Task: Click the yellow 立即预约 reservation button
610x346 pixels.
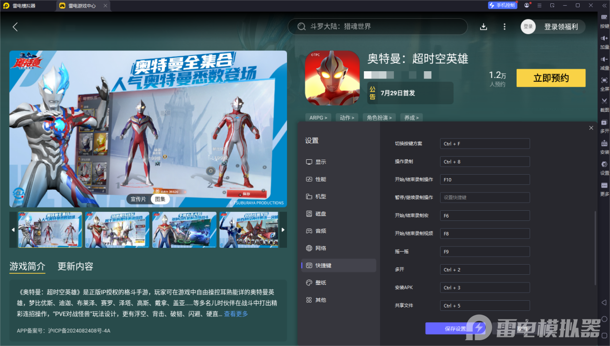Action: [x=550, y=77]
